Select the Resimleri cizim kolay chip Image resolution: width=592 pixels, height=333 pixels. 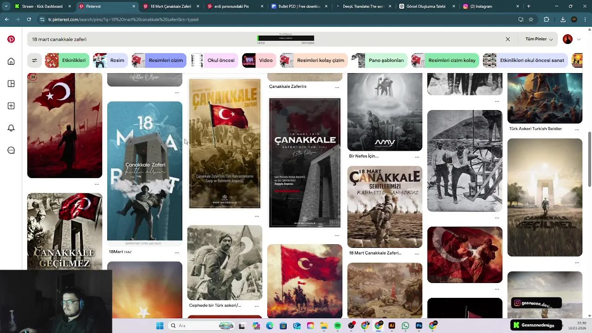(444, 60)
